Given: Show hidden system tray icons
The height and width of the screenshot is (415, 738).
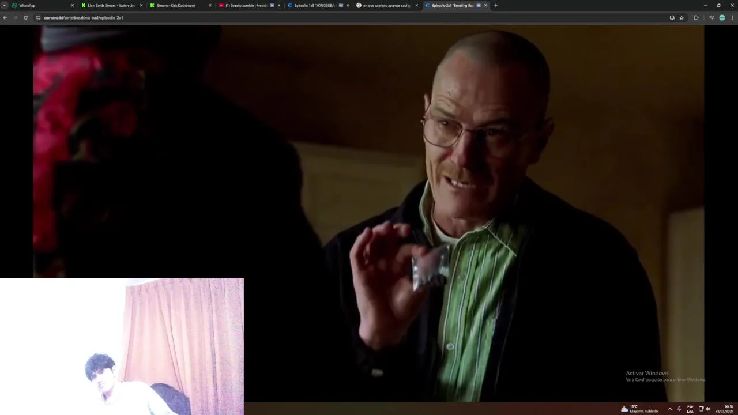Looking at the screenshot, I should tap(669, 409).
